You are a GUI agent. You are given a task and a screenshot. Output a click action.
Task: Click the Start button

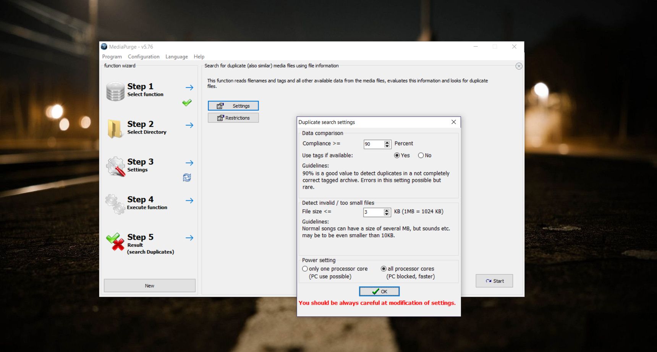(494, 281)
